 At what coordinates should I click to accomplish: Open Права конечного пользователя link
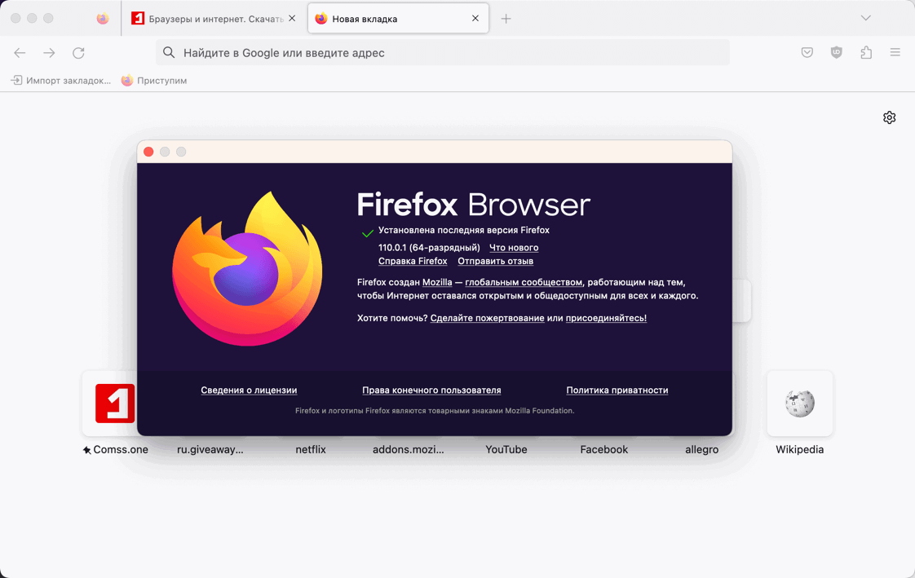point(431,390)
